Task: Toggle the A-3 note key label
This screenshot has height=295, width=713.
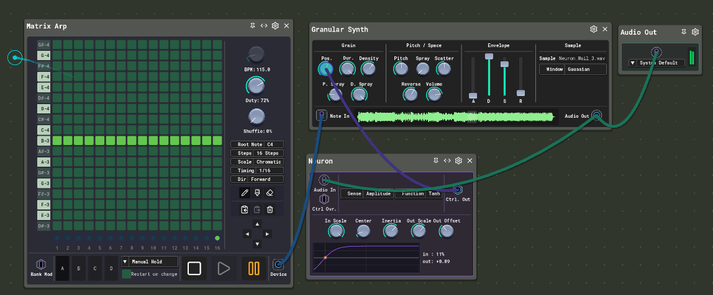Action: coord(43,162)
